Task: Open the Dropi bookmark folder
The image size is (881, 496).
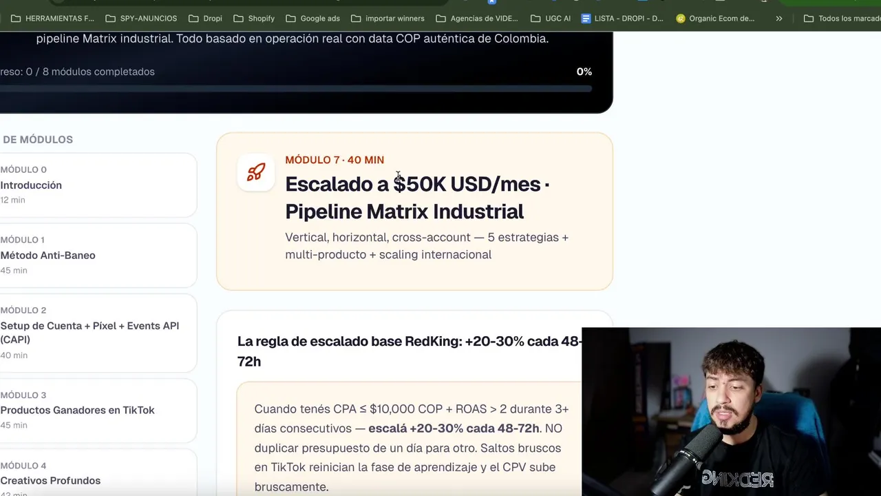Action: 205,19
